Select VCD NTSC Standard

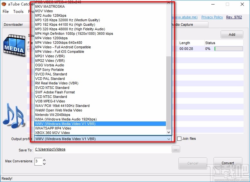coord(100,97)
